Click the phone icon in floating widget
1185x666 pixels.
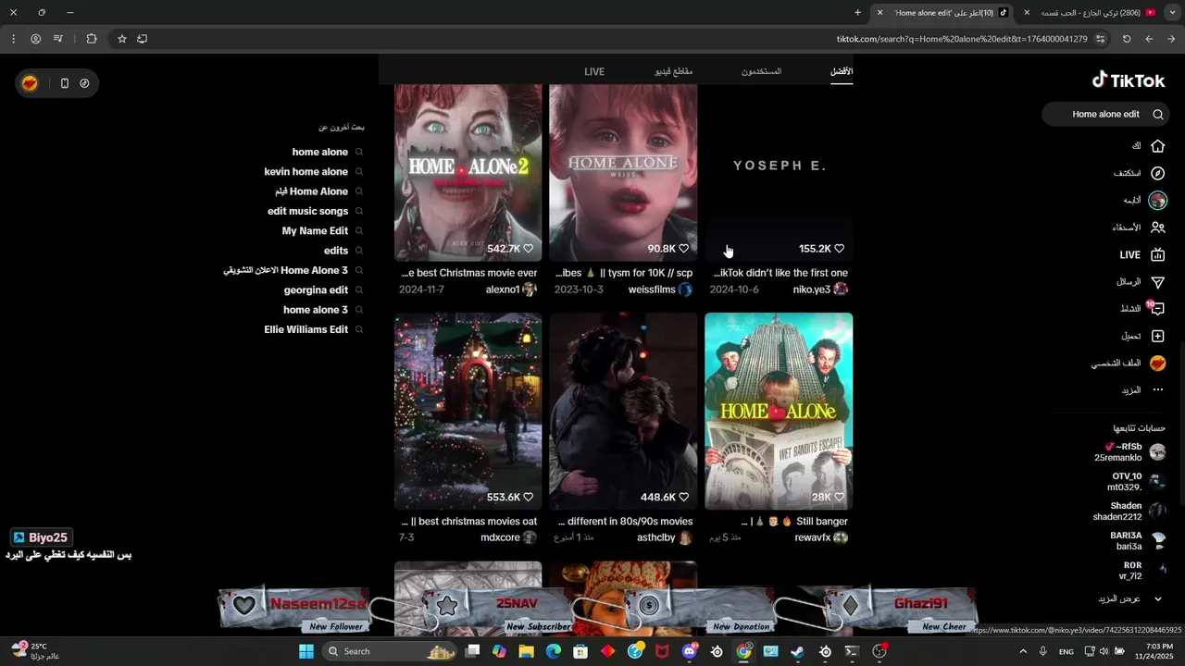coord(64,83)
